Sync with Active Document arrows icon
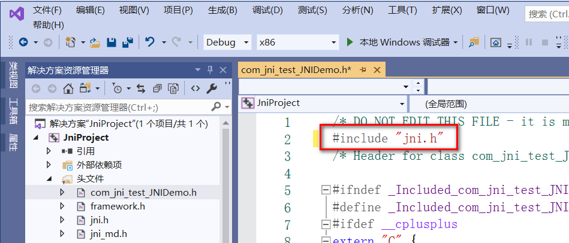Image resolution: width=569 pixels, height=243 pixels. tap(141, 88)
